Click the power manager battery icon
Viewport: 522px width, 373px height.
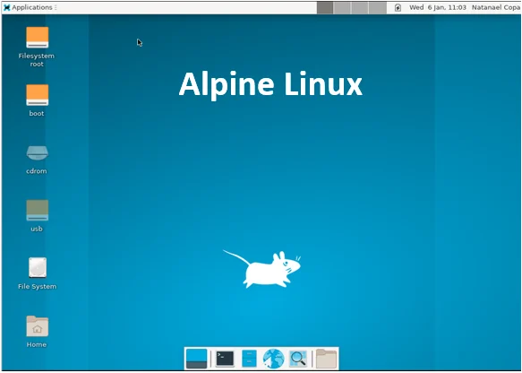click(398, 7)
